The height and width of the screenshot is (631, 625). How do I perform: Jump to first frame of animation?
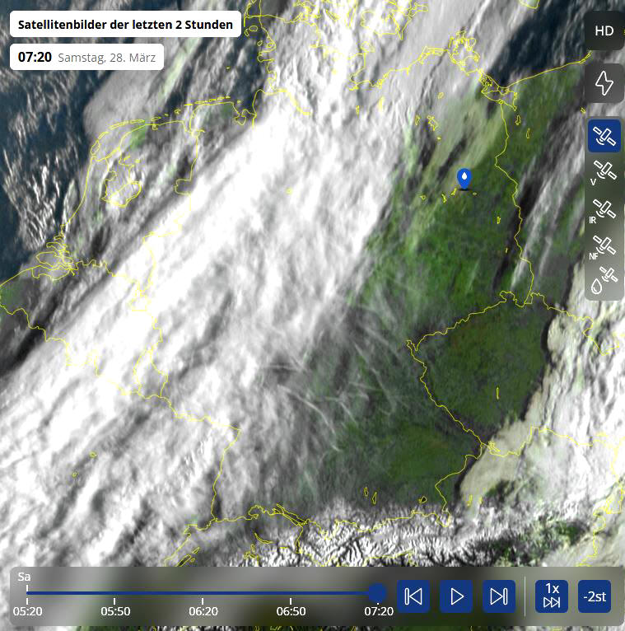414,596
